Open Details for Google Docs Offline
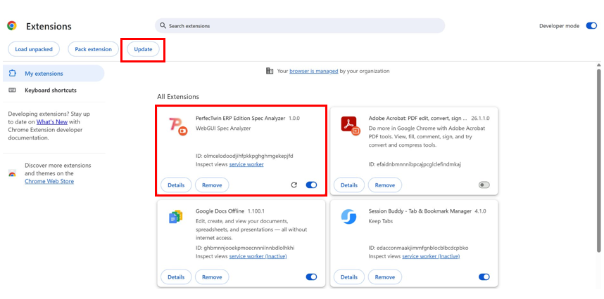Screen dimensions: 604x299 (x=176, y=277)
